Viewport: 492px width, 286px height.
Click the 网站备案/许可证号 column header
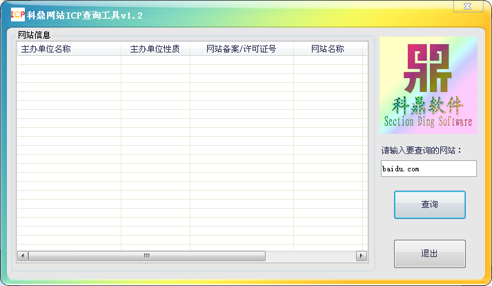coord(242,49)
